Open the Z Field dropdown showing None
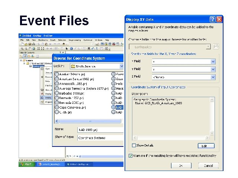Screen dimensions: 238x178 [x=213, y=77]
